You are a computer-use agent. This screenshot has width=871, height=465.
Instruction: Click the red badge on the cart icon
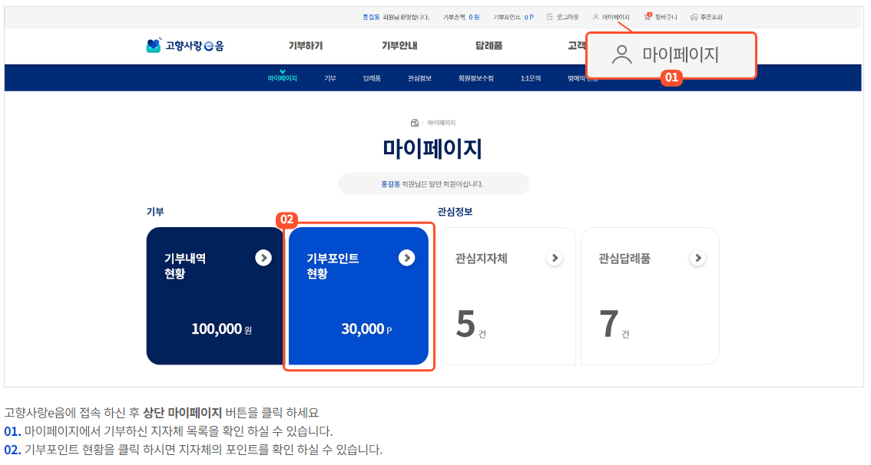tap(649, 13)
